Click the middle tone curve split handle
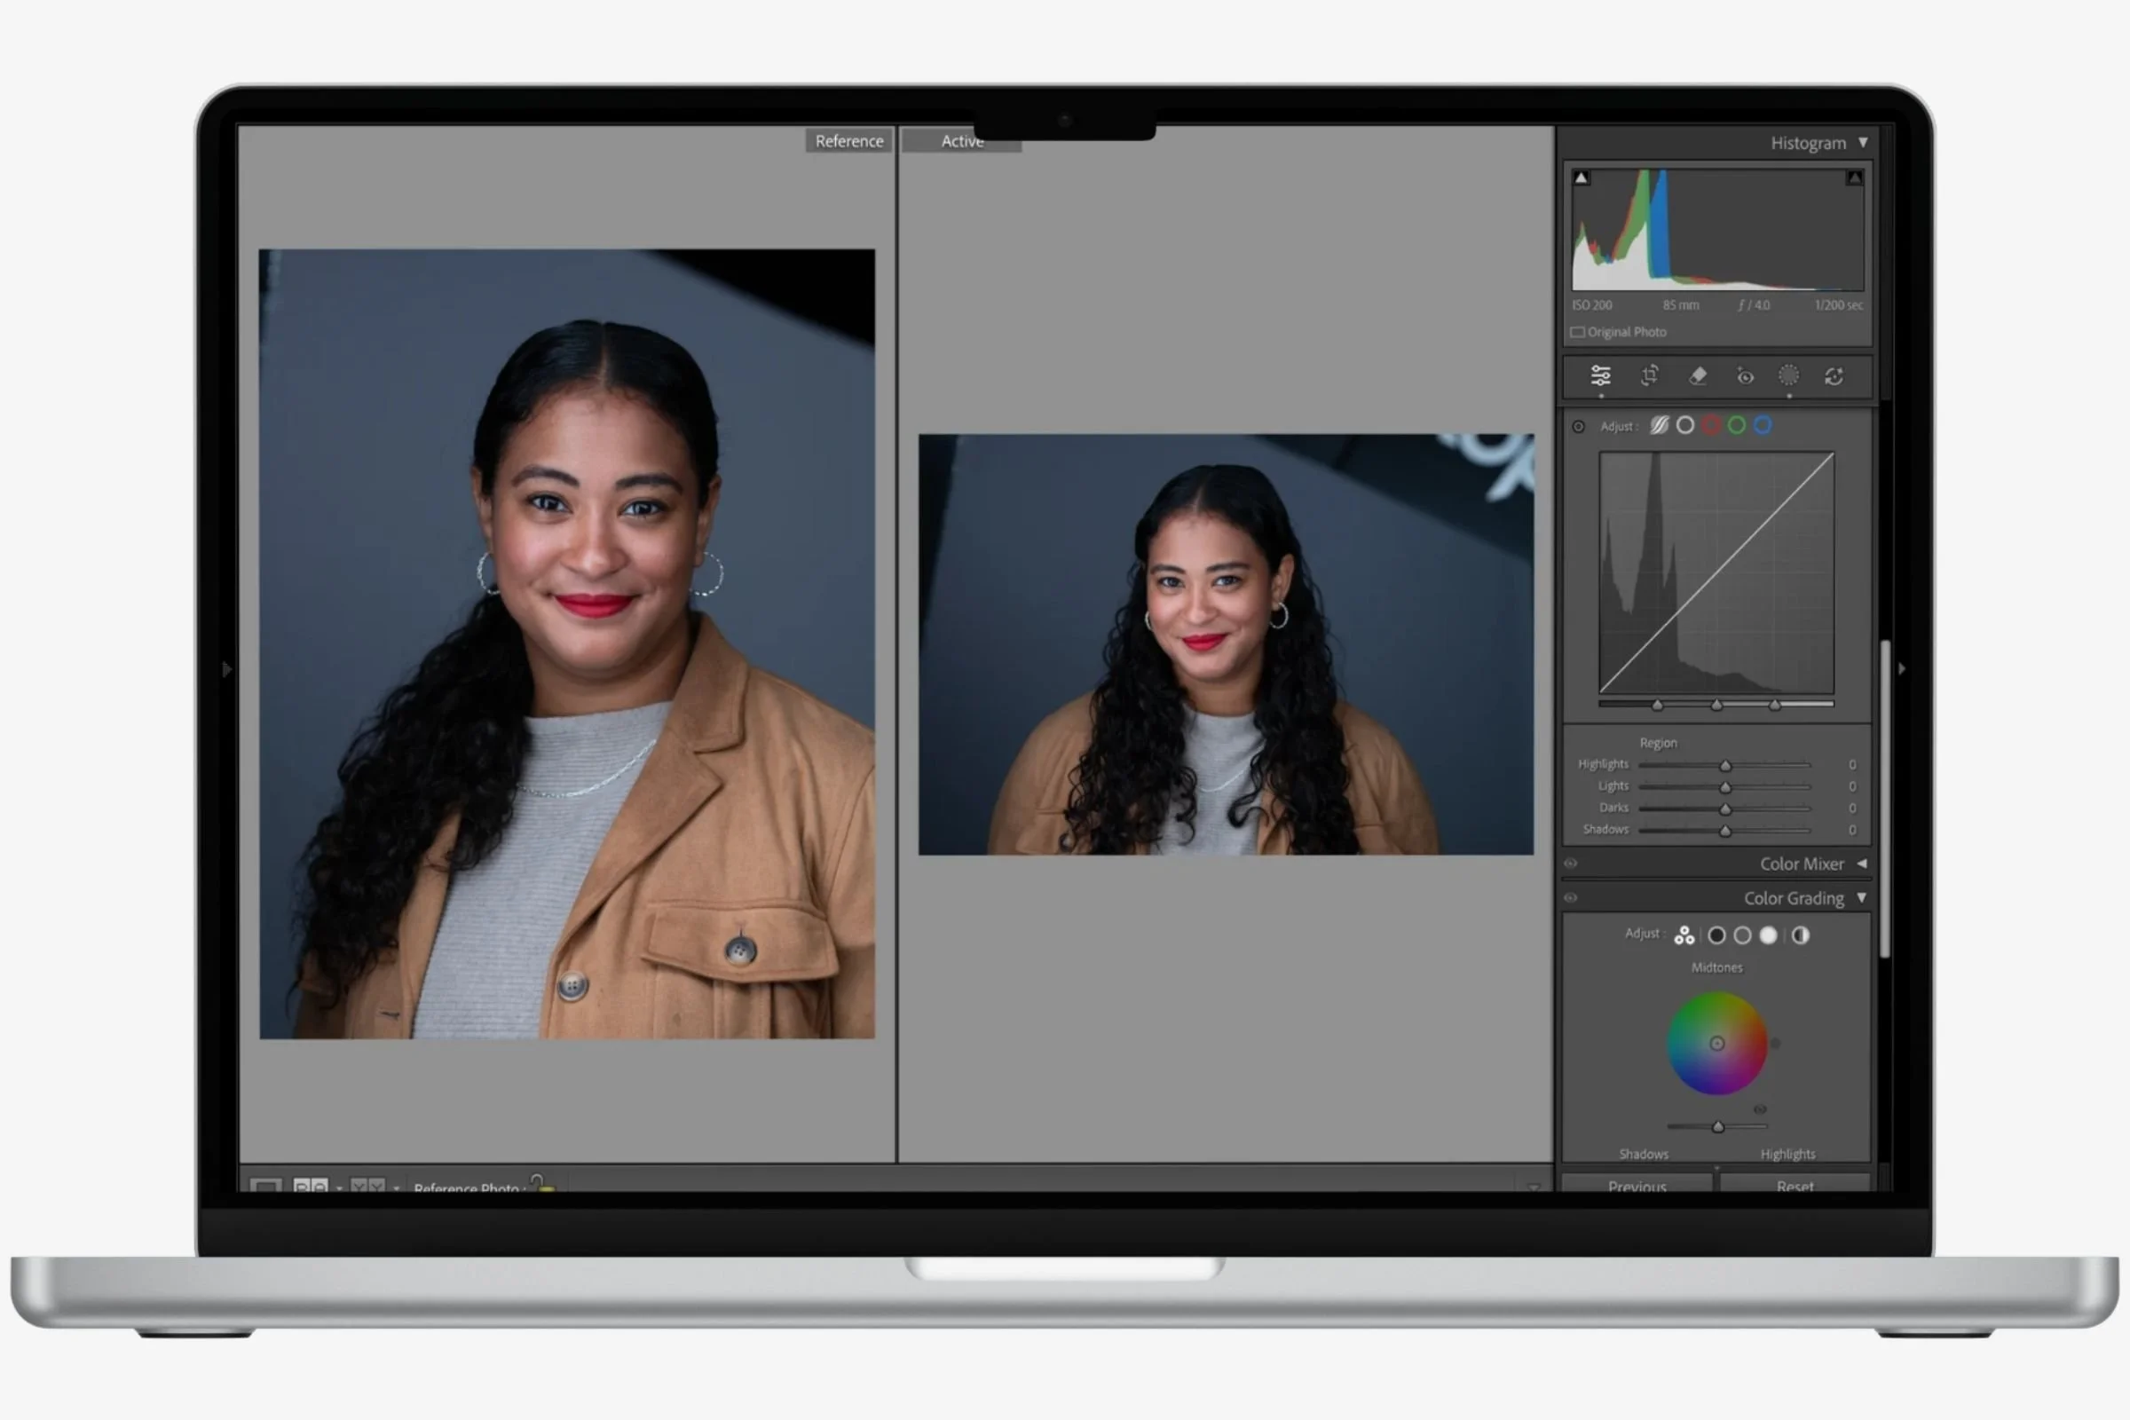2130x1420 pixels. [1716, 705]
